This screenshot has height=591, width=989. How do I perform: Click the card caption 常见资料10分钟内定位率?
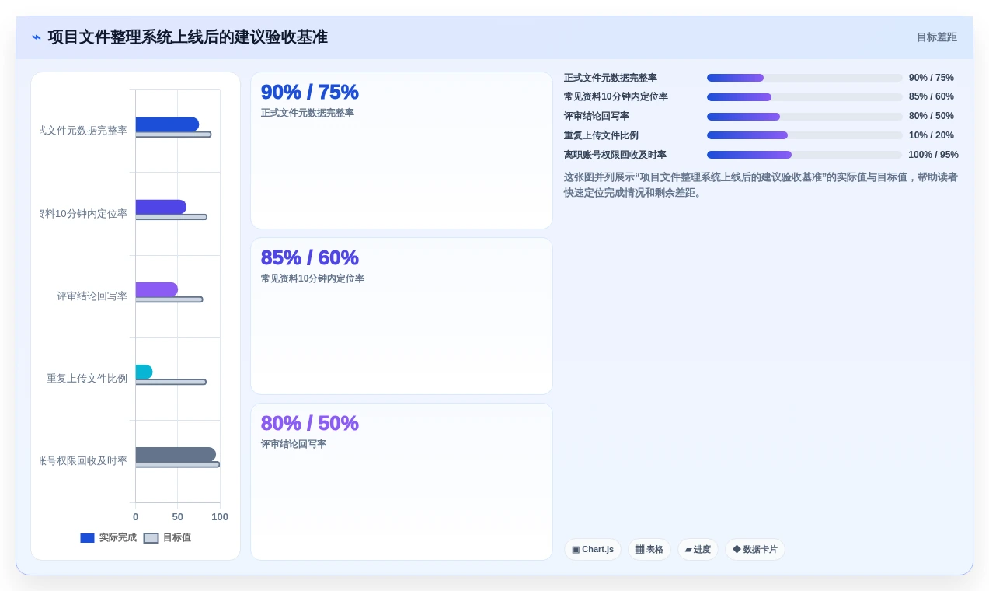312,278
